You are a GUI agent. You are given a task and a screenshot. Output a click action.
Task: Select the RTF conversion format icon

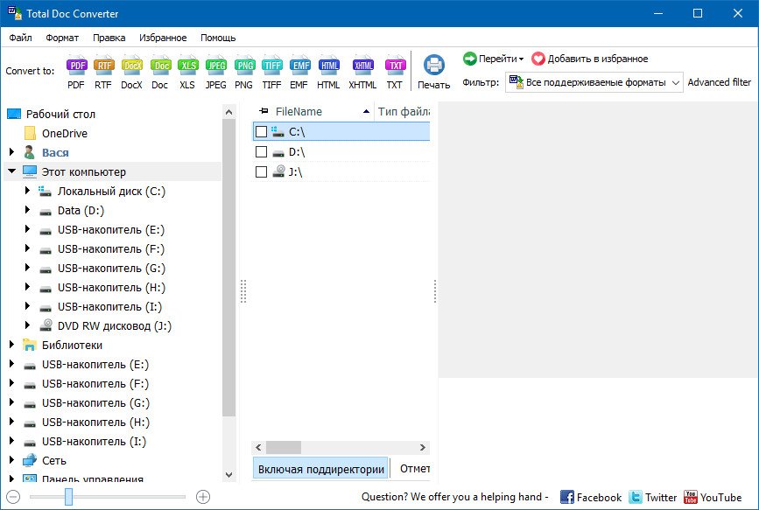(103, 66)
